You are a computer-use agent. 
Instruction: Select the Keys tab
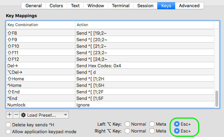pyautogui.click(x=166, y=6)
